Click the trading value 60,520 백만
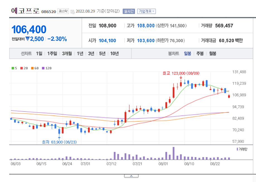The width and height of the screenshot is (256, 182). tap(231, 40)
